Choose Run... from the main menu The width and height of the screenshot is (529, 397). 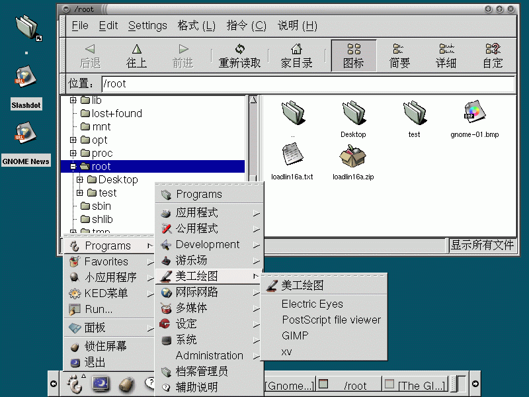[108, 309]
